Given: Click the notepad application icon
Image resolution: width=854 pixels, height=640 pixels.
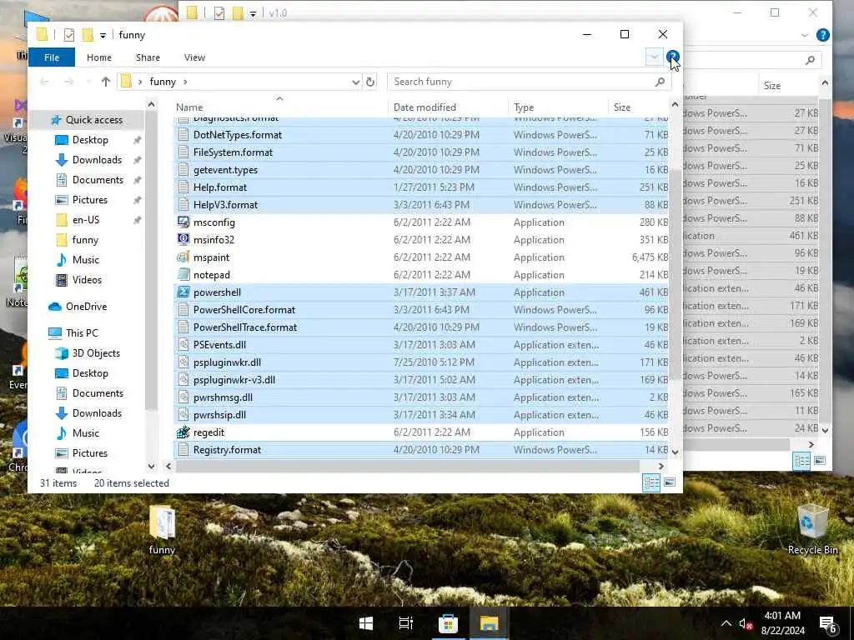Looking at the screenshot, I should [x=183, y=275].
